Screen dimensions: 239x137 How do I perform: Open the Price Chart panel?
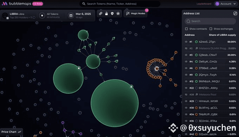11,132
